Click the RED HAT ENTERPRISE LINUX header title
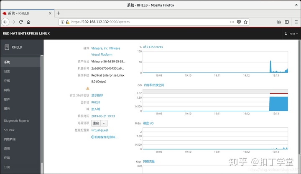301x174 pixels. point(26,33)
